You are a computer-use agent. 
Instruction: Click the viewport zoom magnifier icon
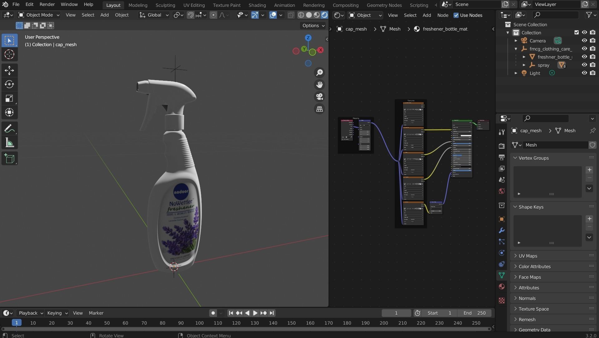point(319,73)
